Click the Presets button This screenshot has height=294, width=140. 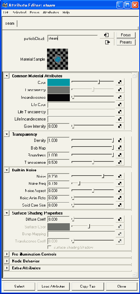tap(126, 42)
